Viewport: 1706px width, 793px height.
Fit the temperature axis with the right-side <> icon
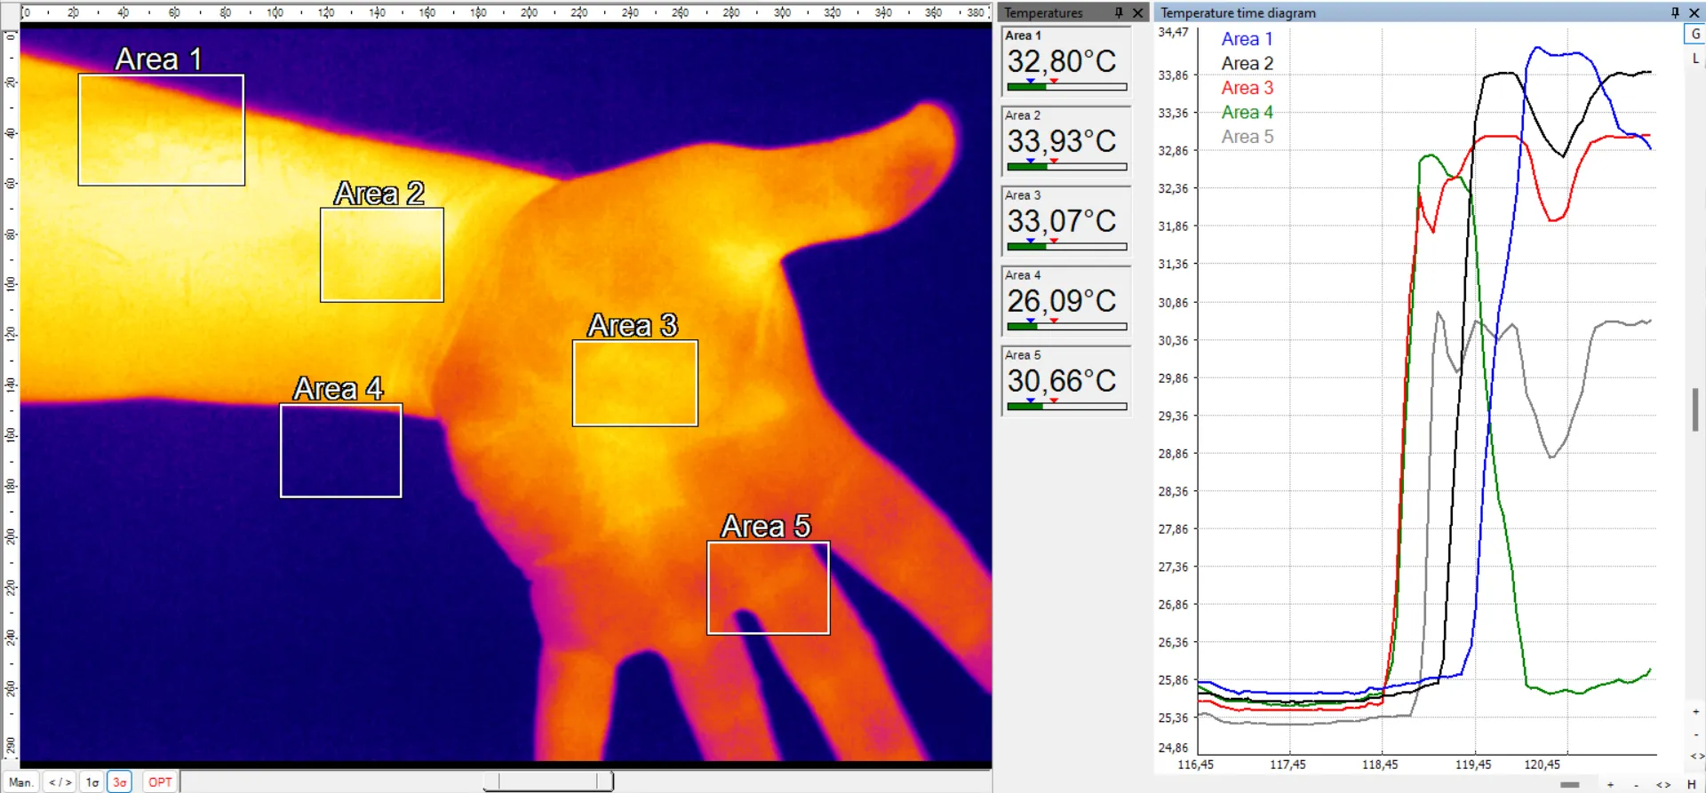click(x=1696, y=757)
